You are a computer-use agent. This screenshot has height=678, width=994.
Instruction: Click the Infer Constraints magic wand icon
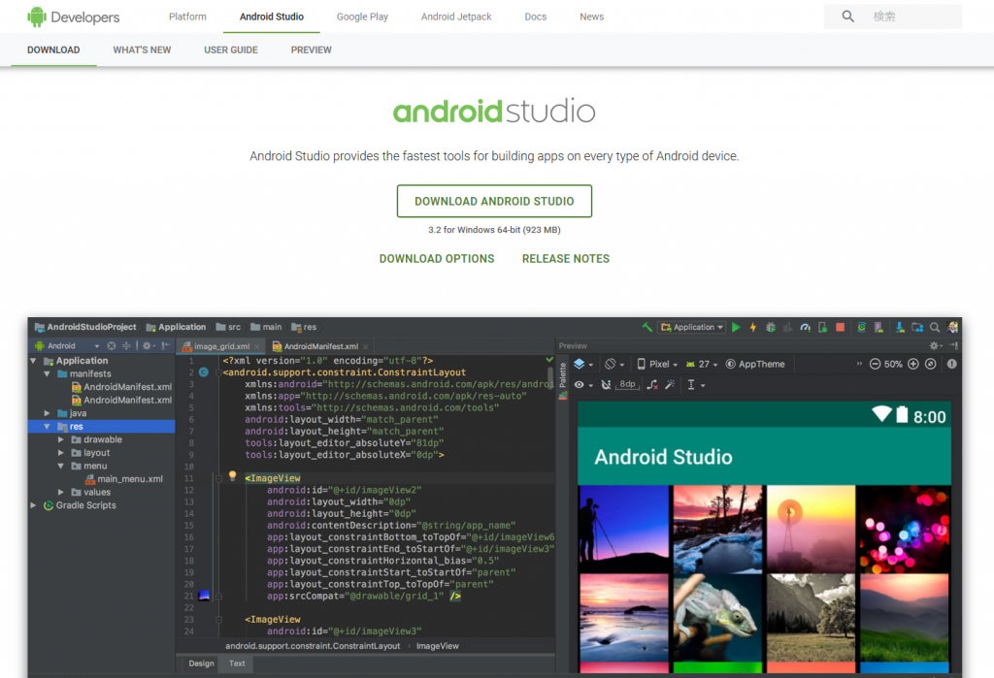(670, 385)
